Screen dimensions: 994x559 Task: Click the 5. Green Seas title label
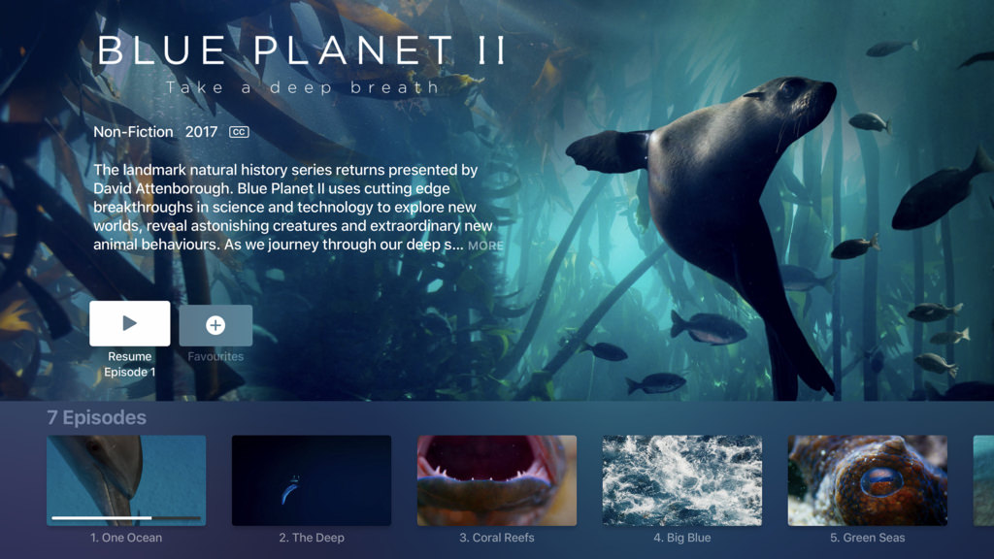(x=867, y=538)
